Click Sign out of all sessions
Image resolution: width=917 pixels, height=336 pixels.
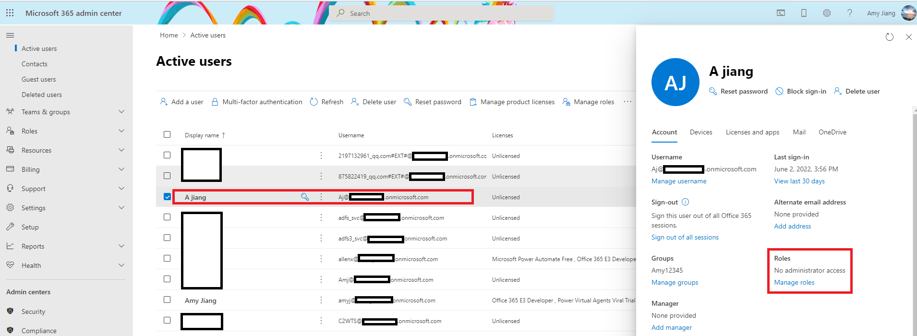(685, 237)
